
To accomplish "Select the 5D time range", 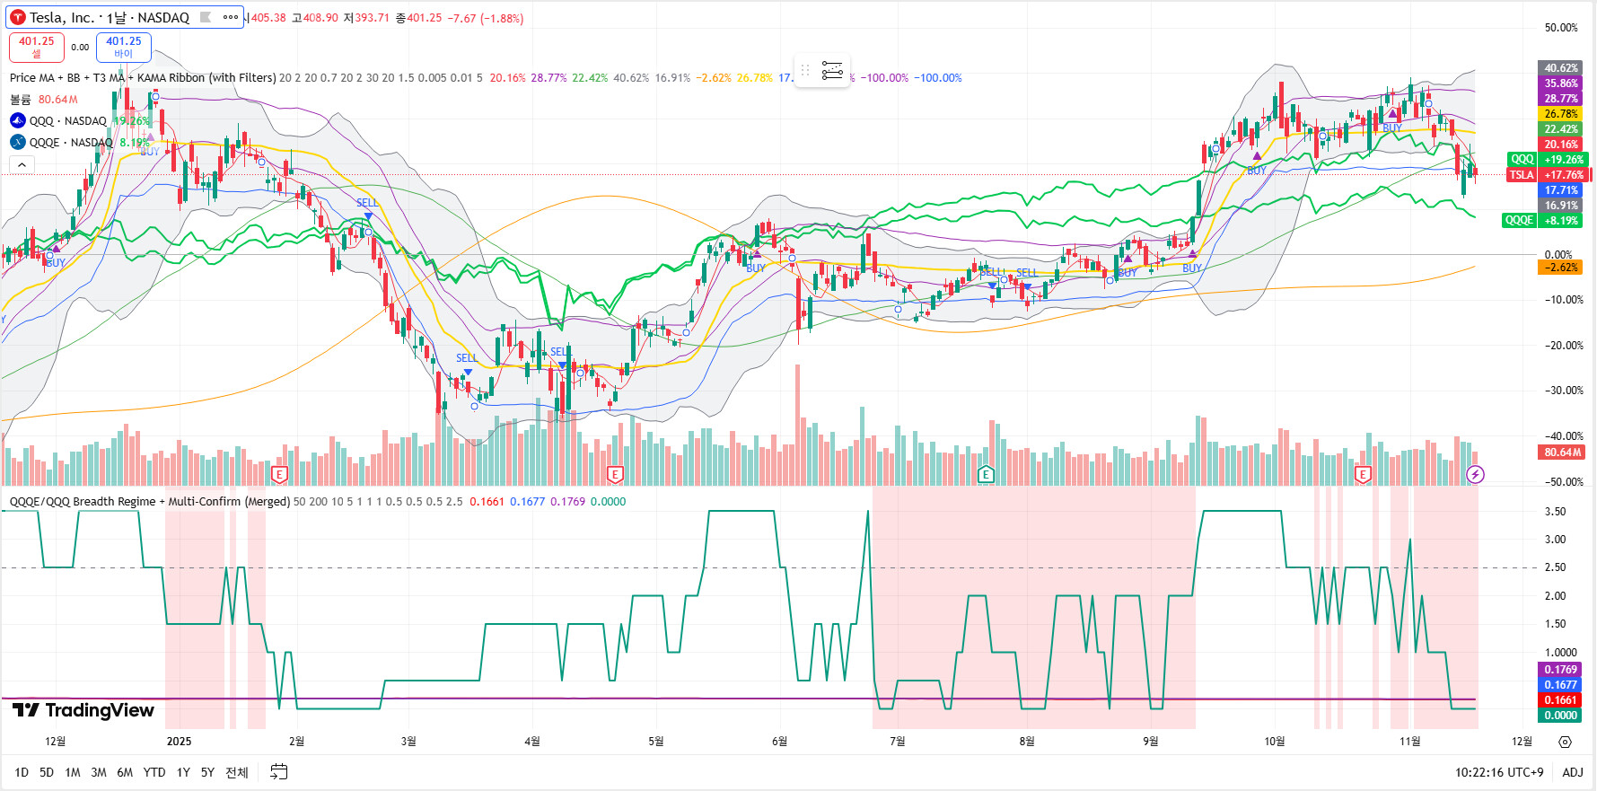I will [47, 772].
